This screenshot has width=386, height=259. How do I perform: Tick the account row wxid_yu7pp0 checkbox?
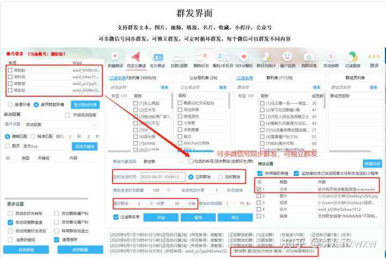point(10,83)
